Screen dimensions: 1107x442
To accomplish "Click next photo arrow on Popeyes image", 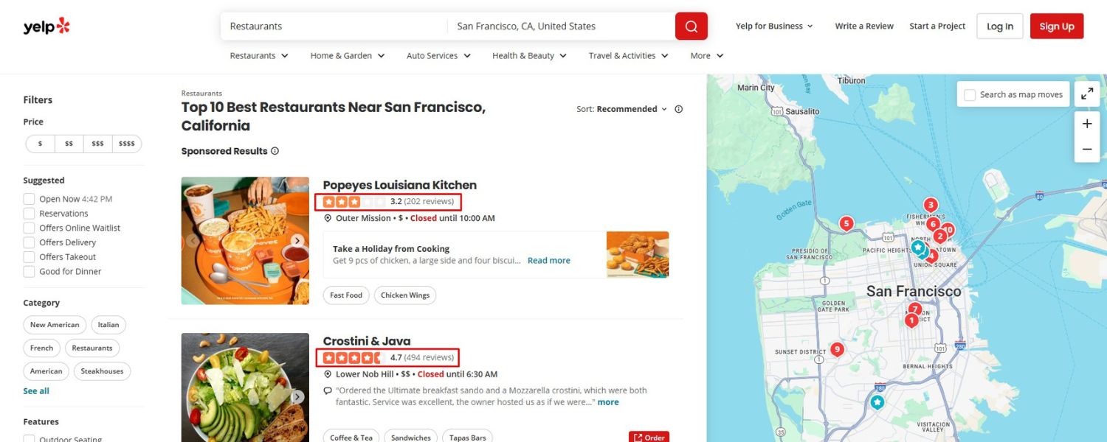I will pyautogui.click(x=297, y=241).
